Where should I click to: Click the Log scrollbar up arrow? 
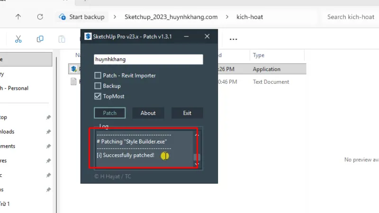click(197, 135)
